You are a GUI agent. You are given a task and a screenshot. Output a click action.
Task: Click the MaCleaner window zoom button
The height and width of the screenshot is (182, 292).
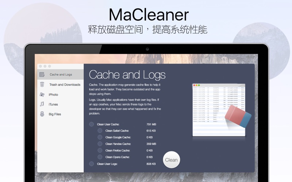coord(50,66)
